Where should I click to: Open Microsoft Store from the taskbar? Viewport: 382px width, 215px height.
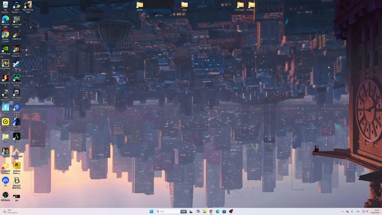click(224, 211)
